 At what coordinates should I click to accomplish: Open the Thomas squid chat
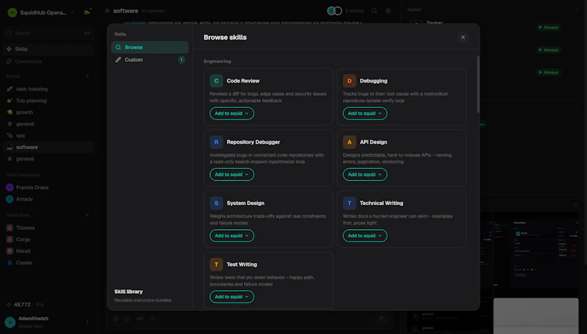[49, 228]
